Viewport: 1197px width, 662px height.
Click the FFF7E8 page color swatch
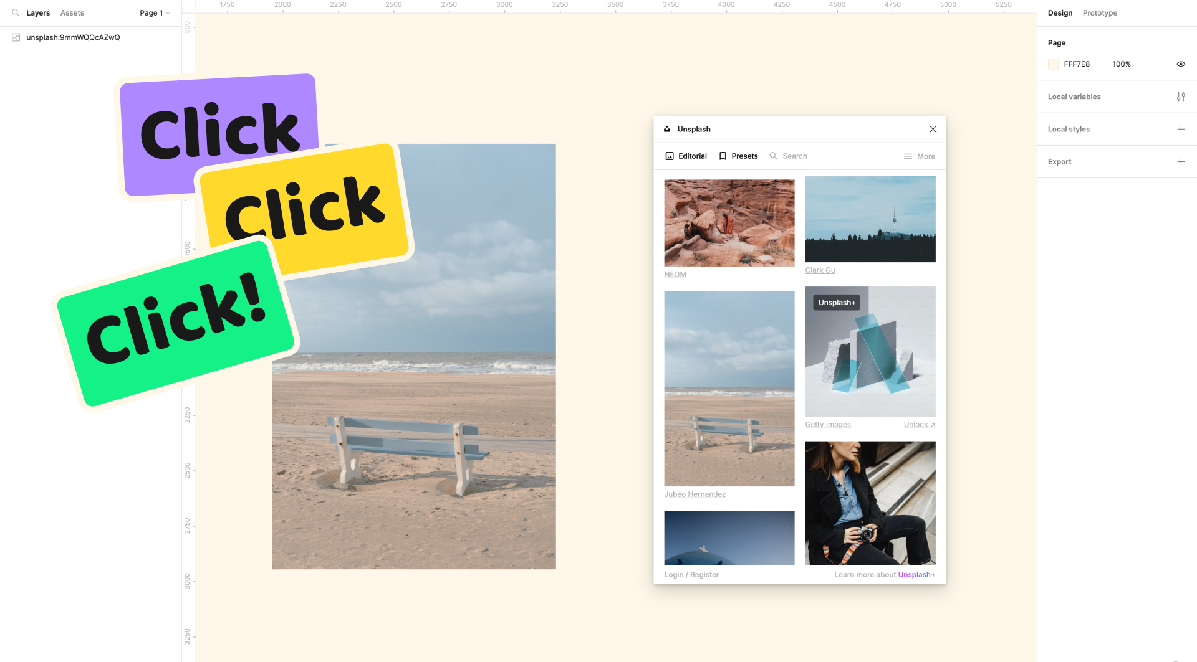pyautogui.click(x=1054, y=64)
